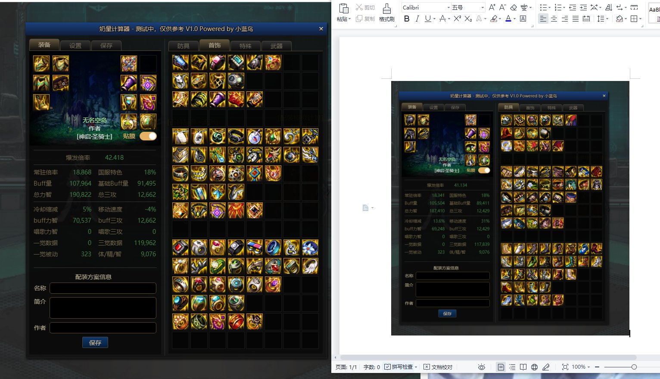660x379 pixels.
Task: Apply subscript formatting
Action: (x=468, y=19)
